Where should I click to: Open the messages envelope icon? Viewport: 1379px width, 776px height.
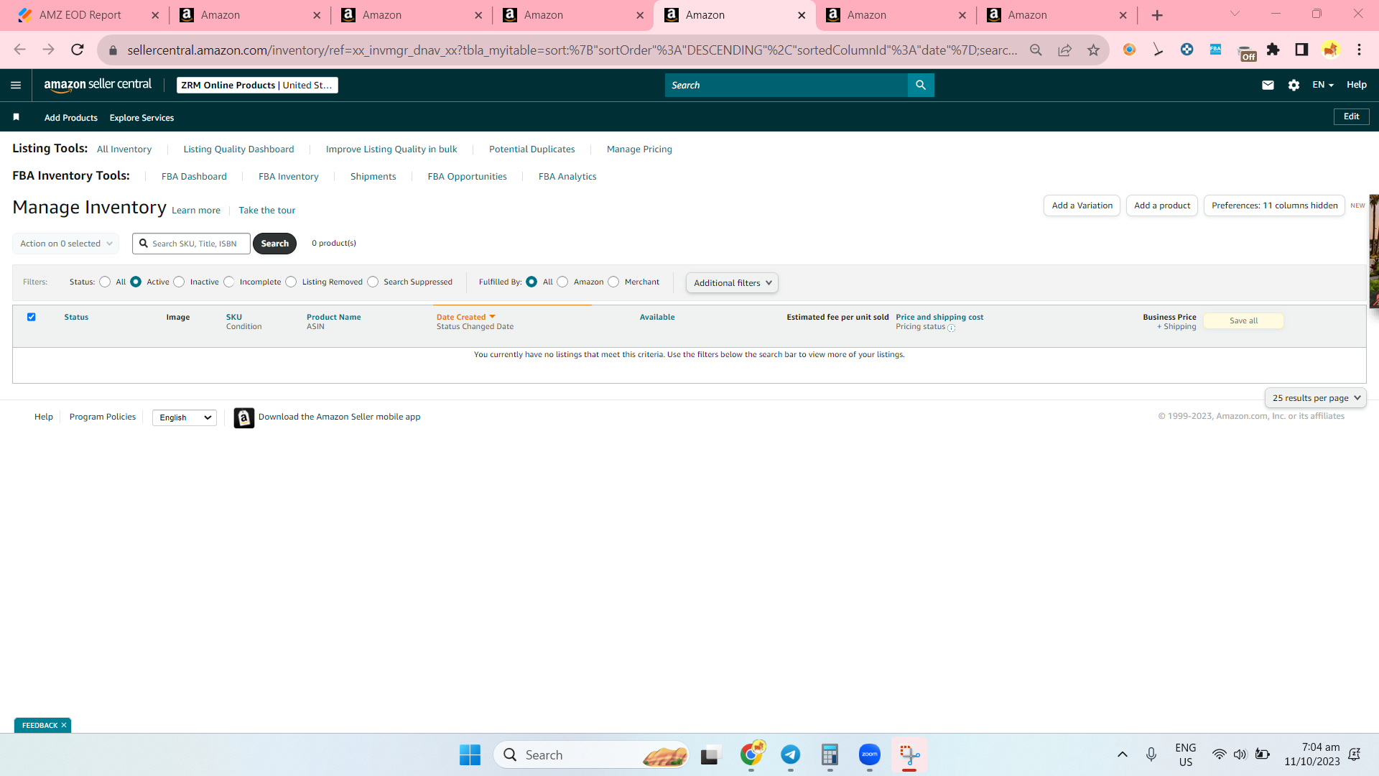[x=1268, y=85]
